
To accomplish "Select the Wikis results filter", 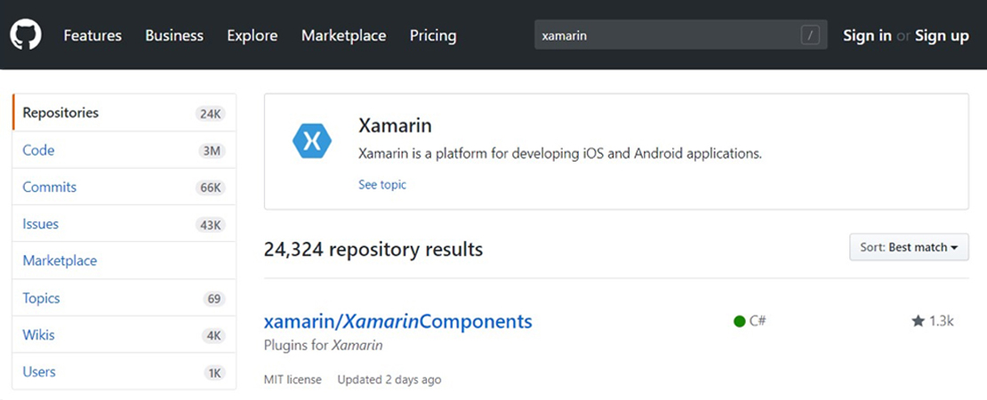I will (x=124, y=334).
